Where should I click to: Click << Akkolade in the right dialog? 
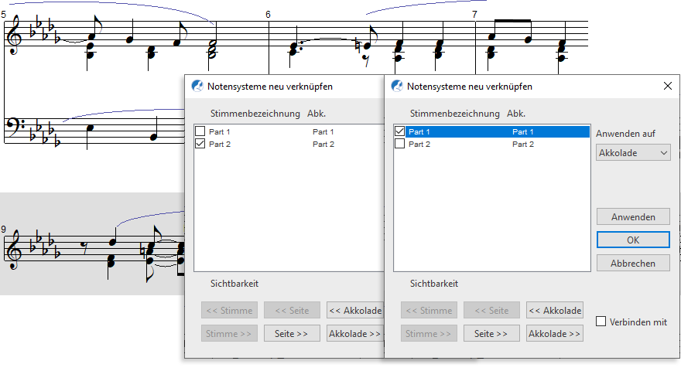[554, 311]
